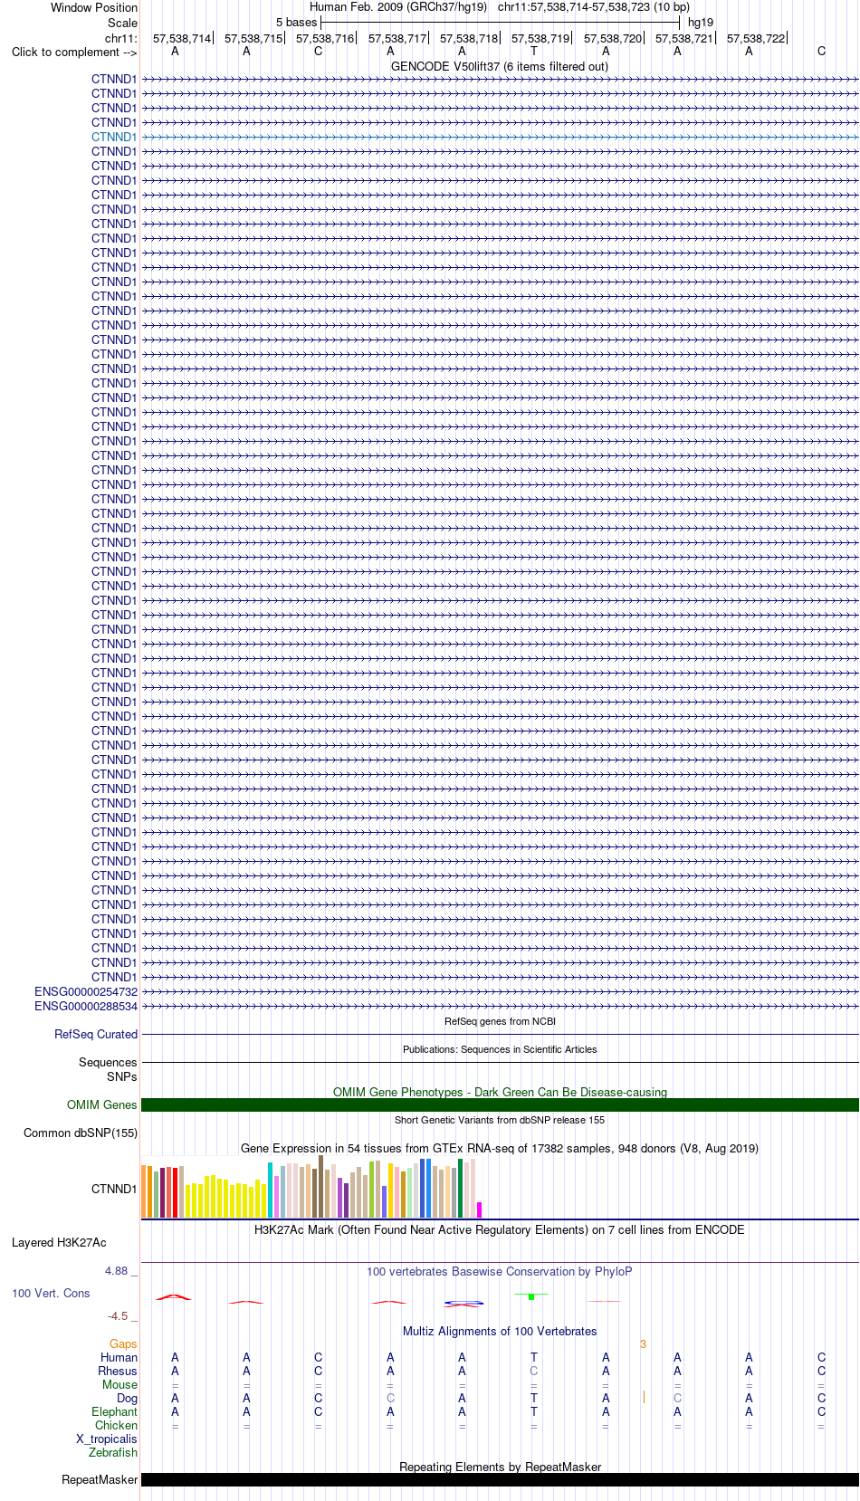
Task: Click the X_tropicalis species label
Action: coord(107,1439)
